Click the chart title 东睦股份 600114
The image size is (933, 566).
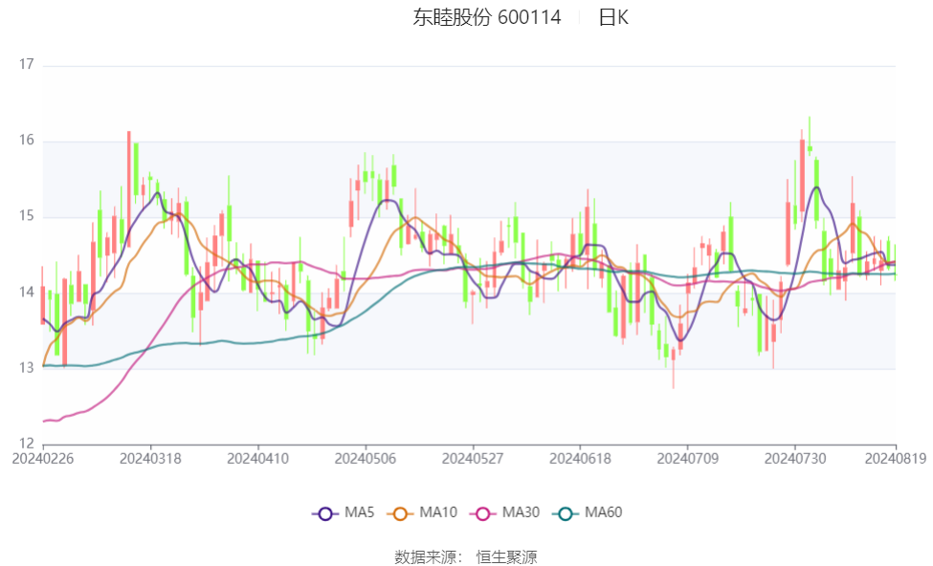(x=487, y=17)
